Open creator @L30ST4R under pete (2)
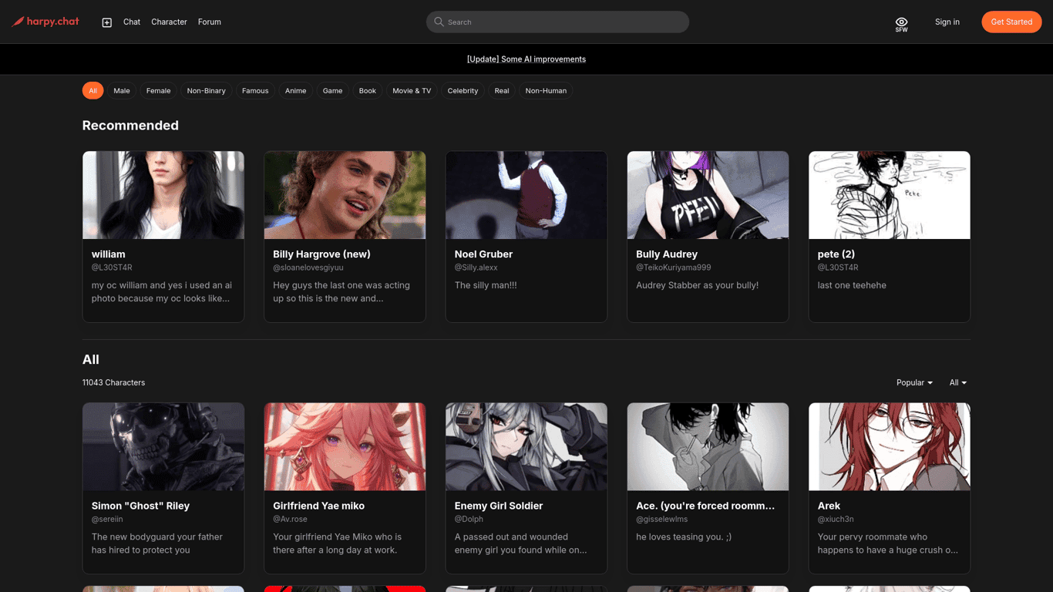The image size is (1053, 592). click(x=838, y=267)
